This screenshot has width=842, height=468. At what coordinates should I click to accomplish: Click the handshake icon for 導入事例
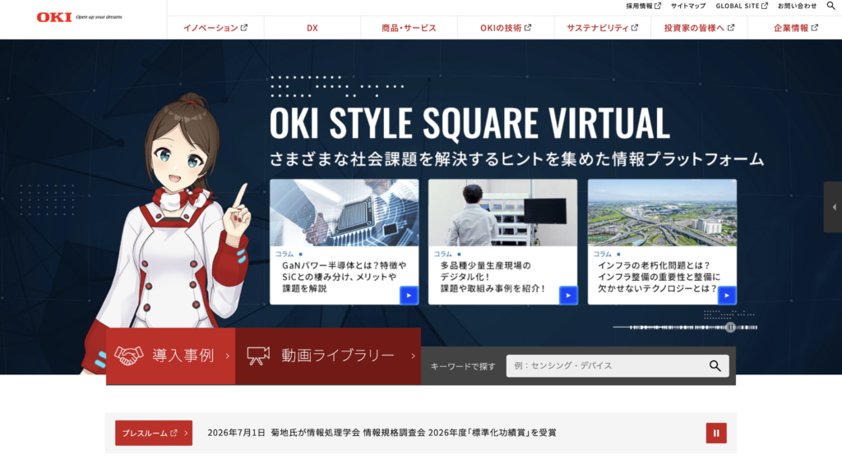coord(128,356)
